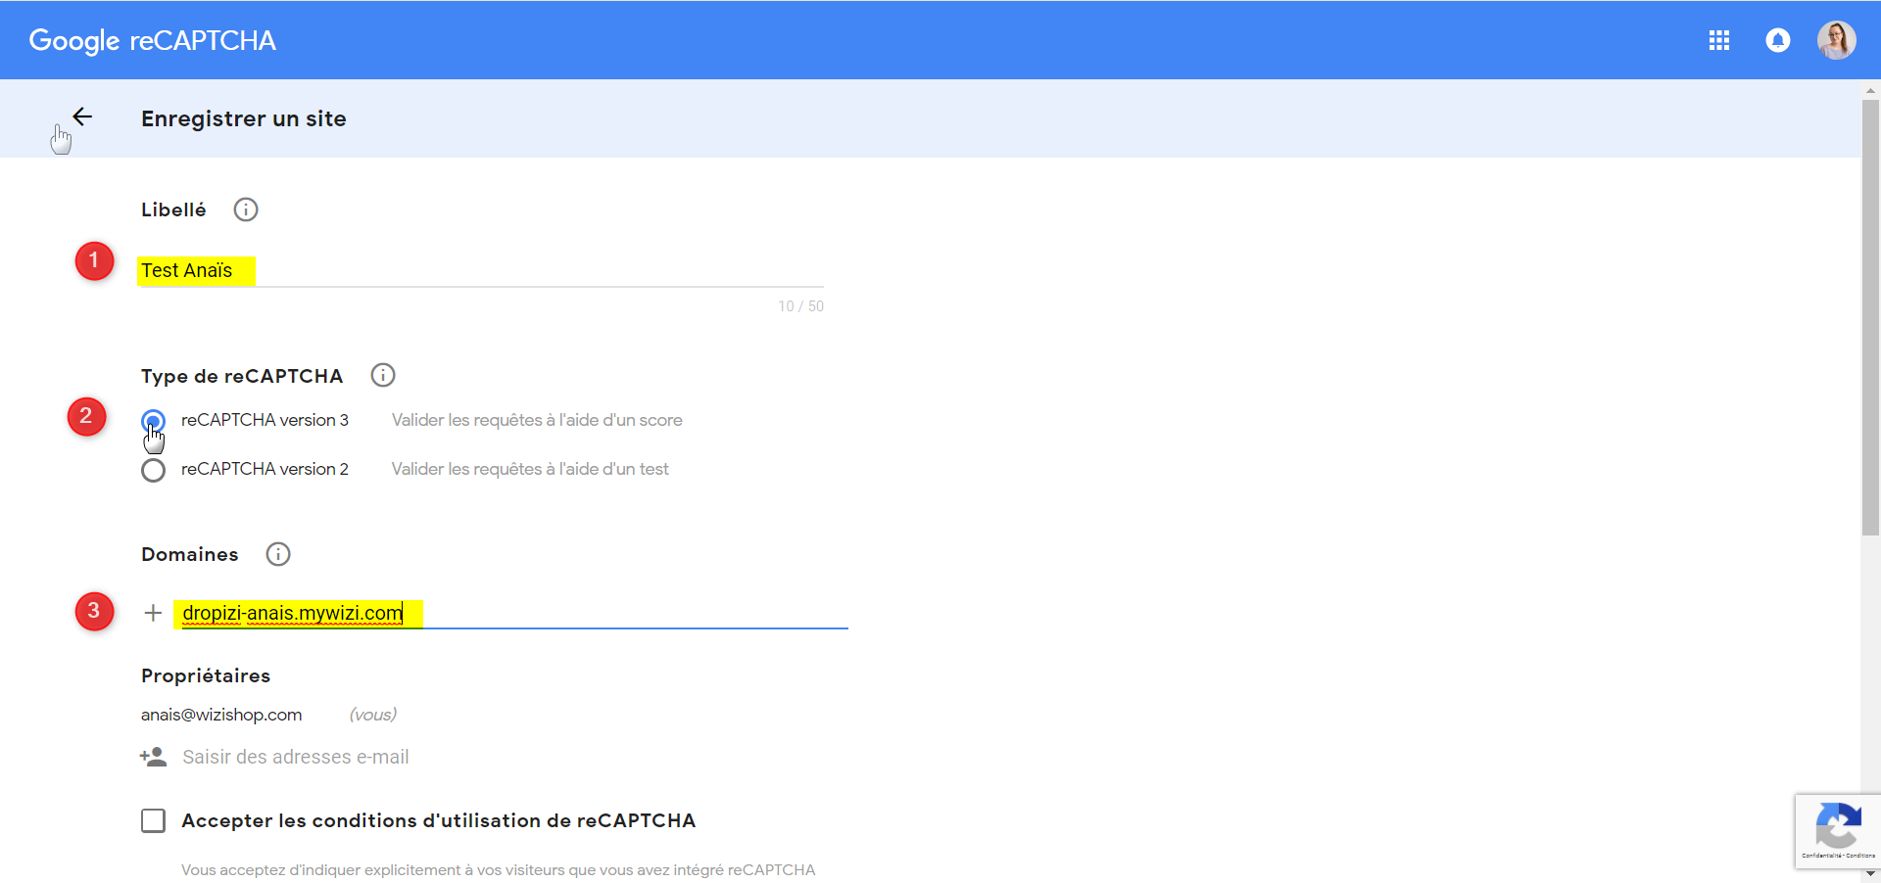Click the Libellé field containing Test Anaïs
Image resolution: width=1881 pixels, height=883 pixels.
480,270
